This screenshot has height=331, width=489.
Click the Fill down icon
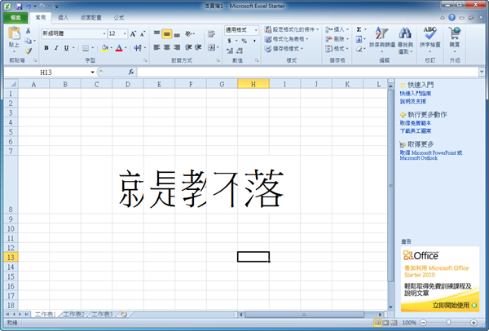click(359, 39)
